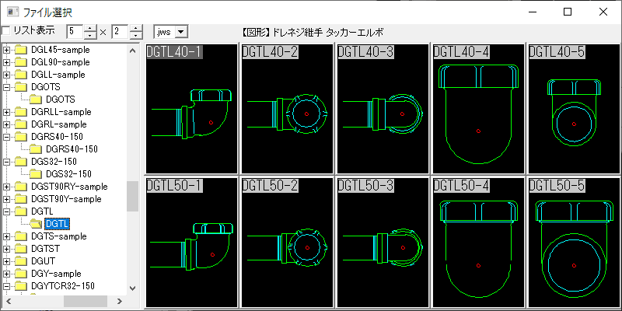Screen dimensions: 622x311
Task: Click the tree vertical scrollbar thumb
Action: pos(132,196)
